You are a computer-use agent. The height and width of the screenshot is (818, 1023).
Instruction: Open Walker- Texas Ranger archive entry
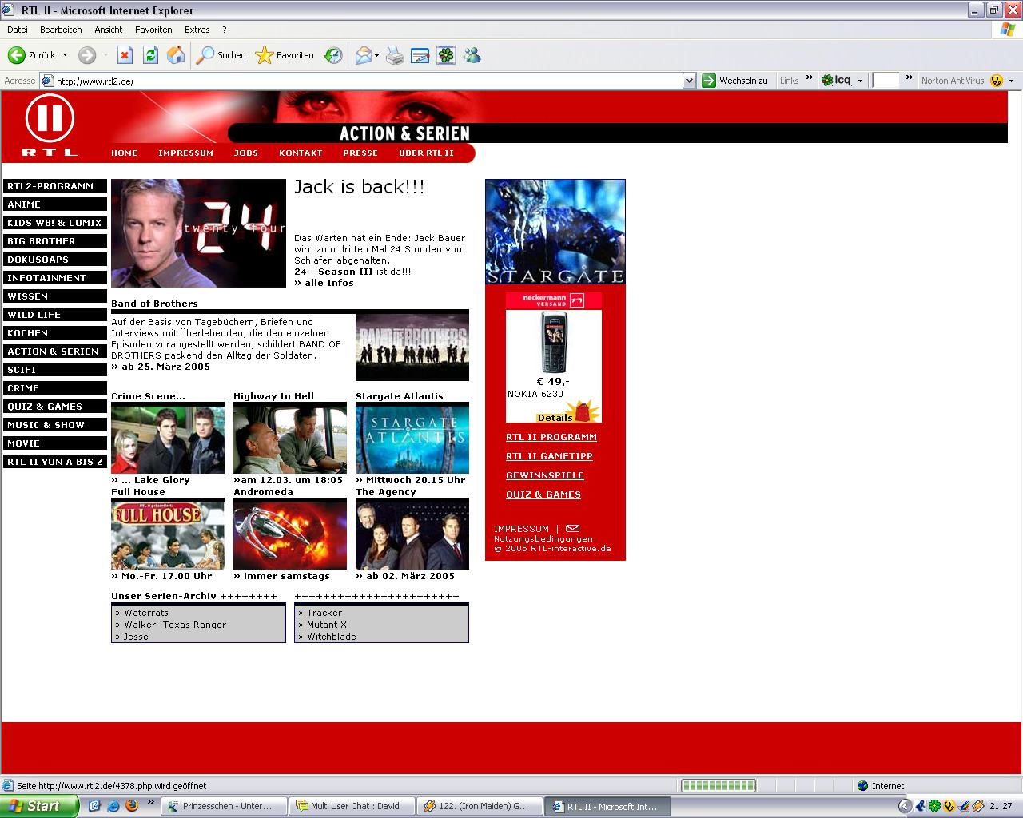pos(175,625)
